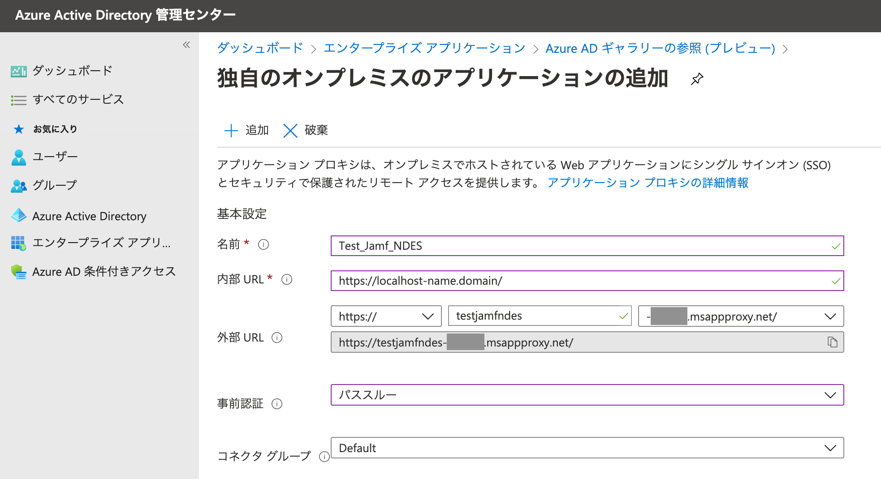Click the エンタープライズ アプリ sidebar icon

pyautogui.click(x=18, y=243)
